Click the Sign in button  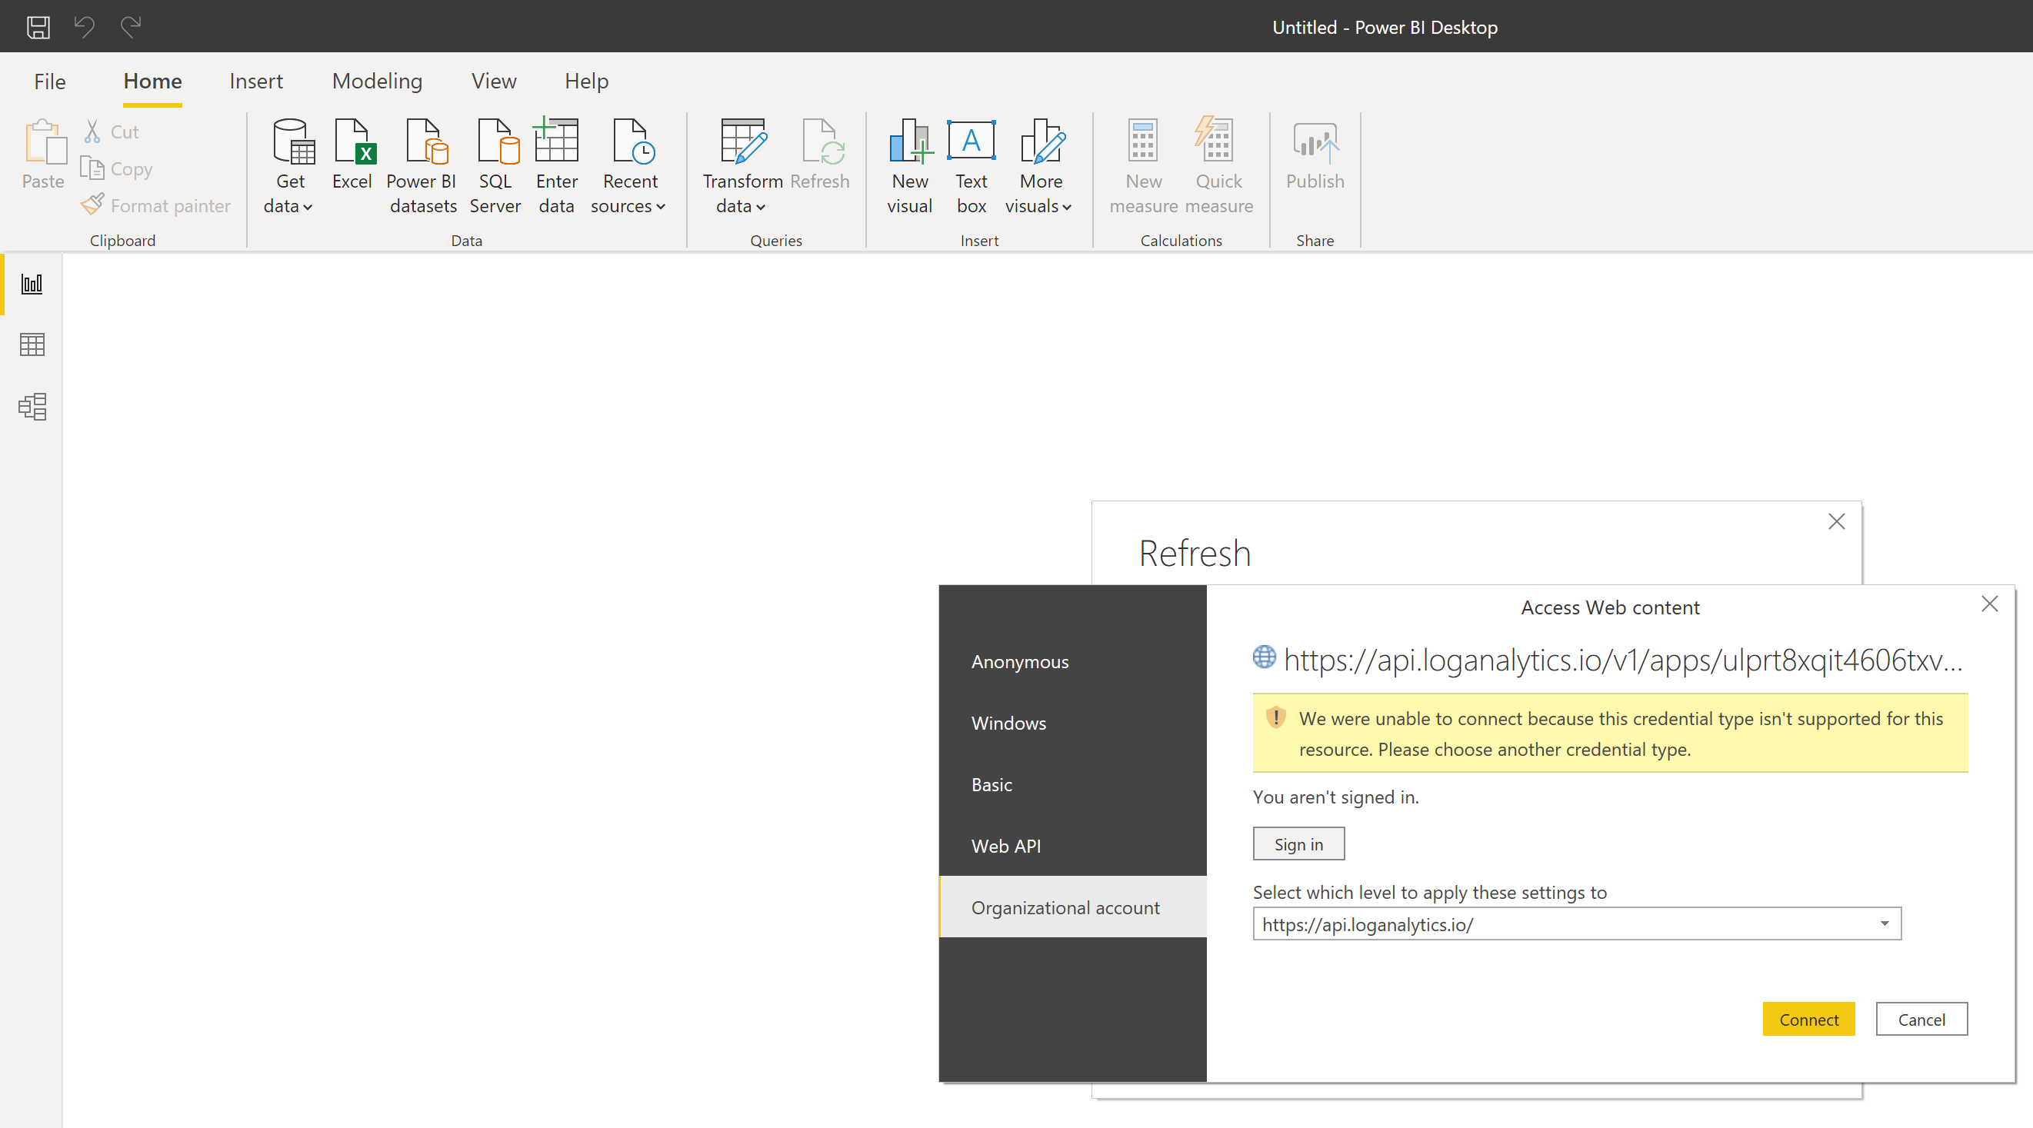point(1298,844)
